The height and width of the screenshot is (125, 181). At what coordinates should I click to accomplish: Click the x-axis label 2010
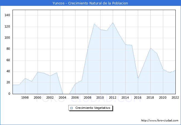tap(100, 97)
